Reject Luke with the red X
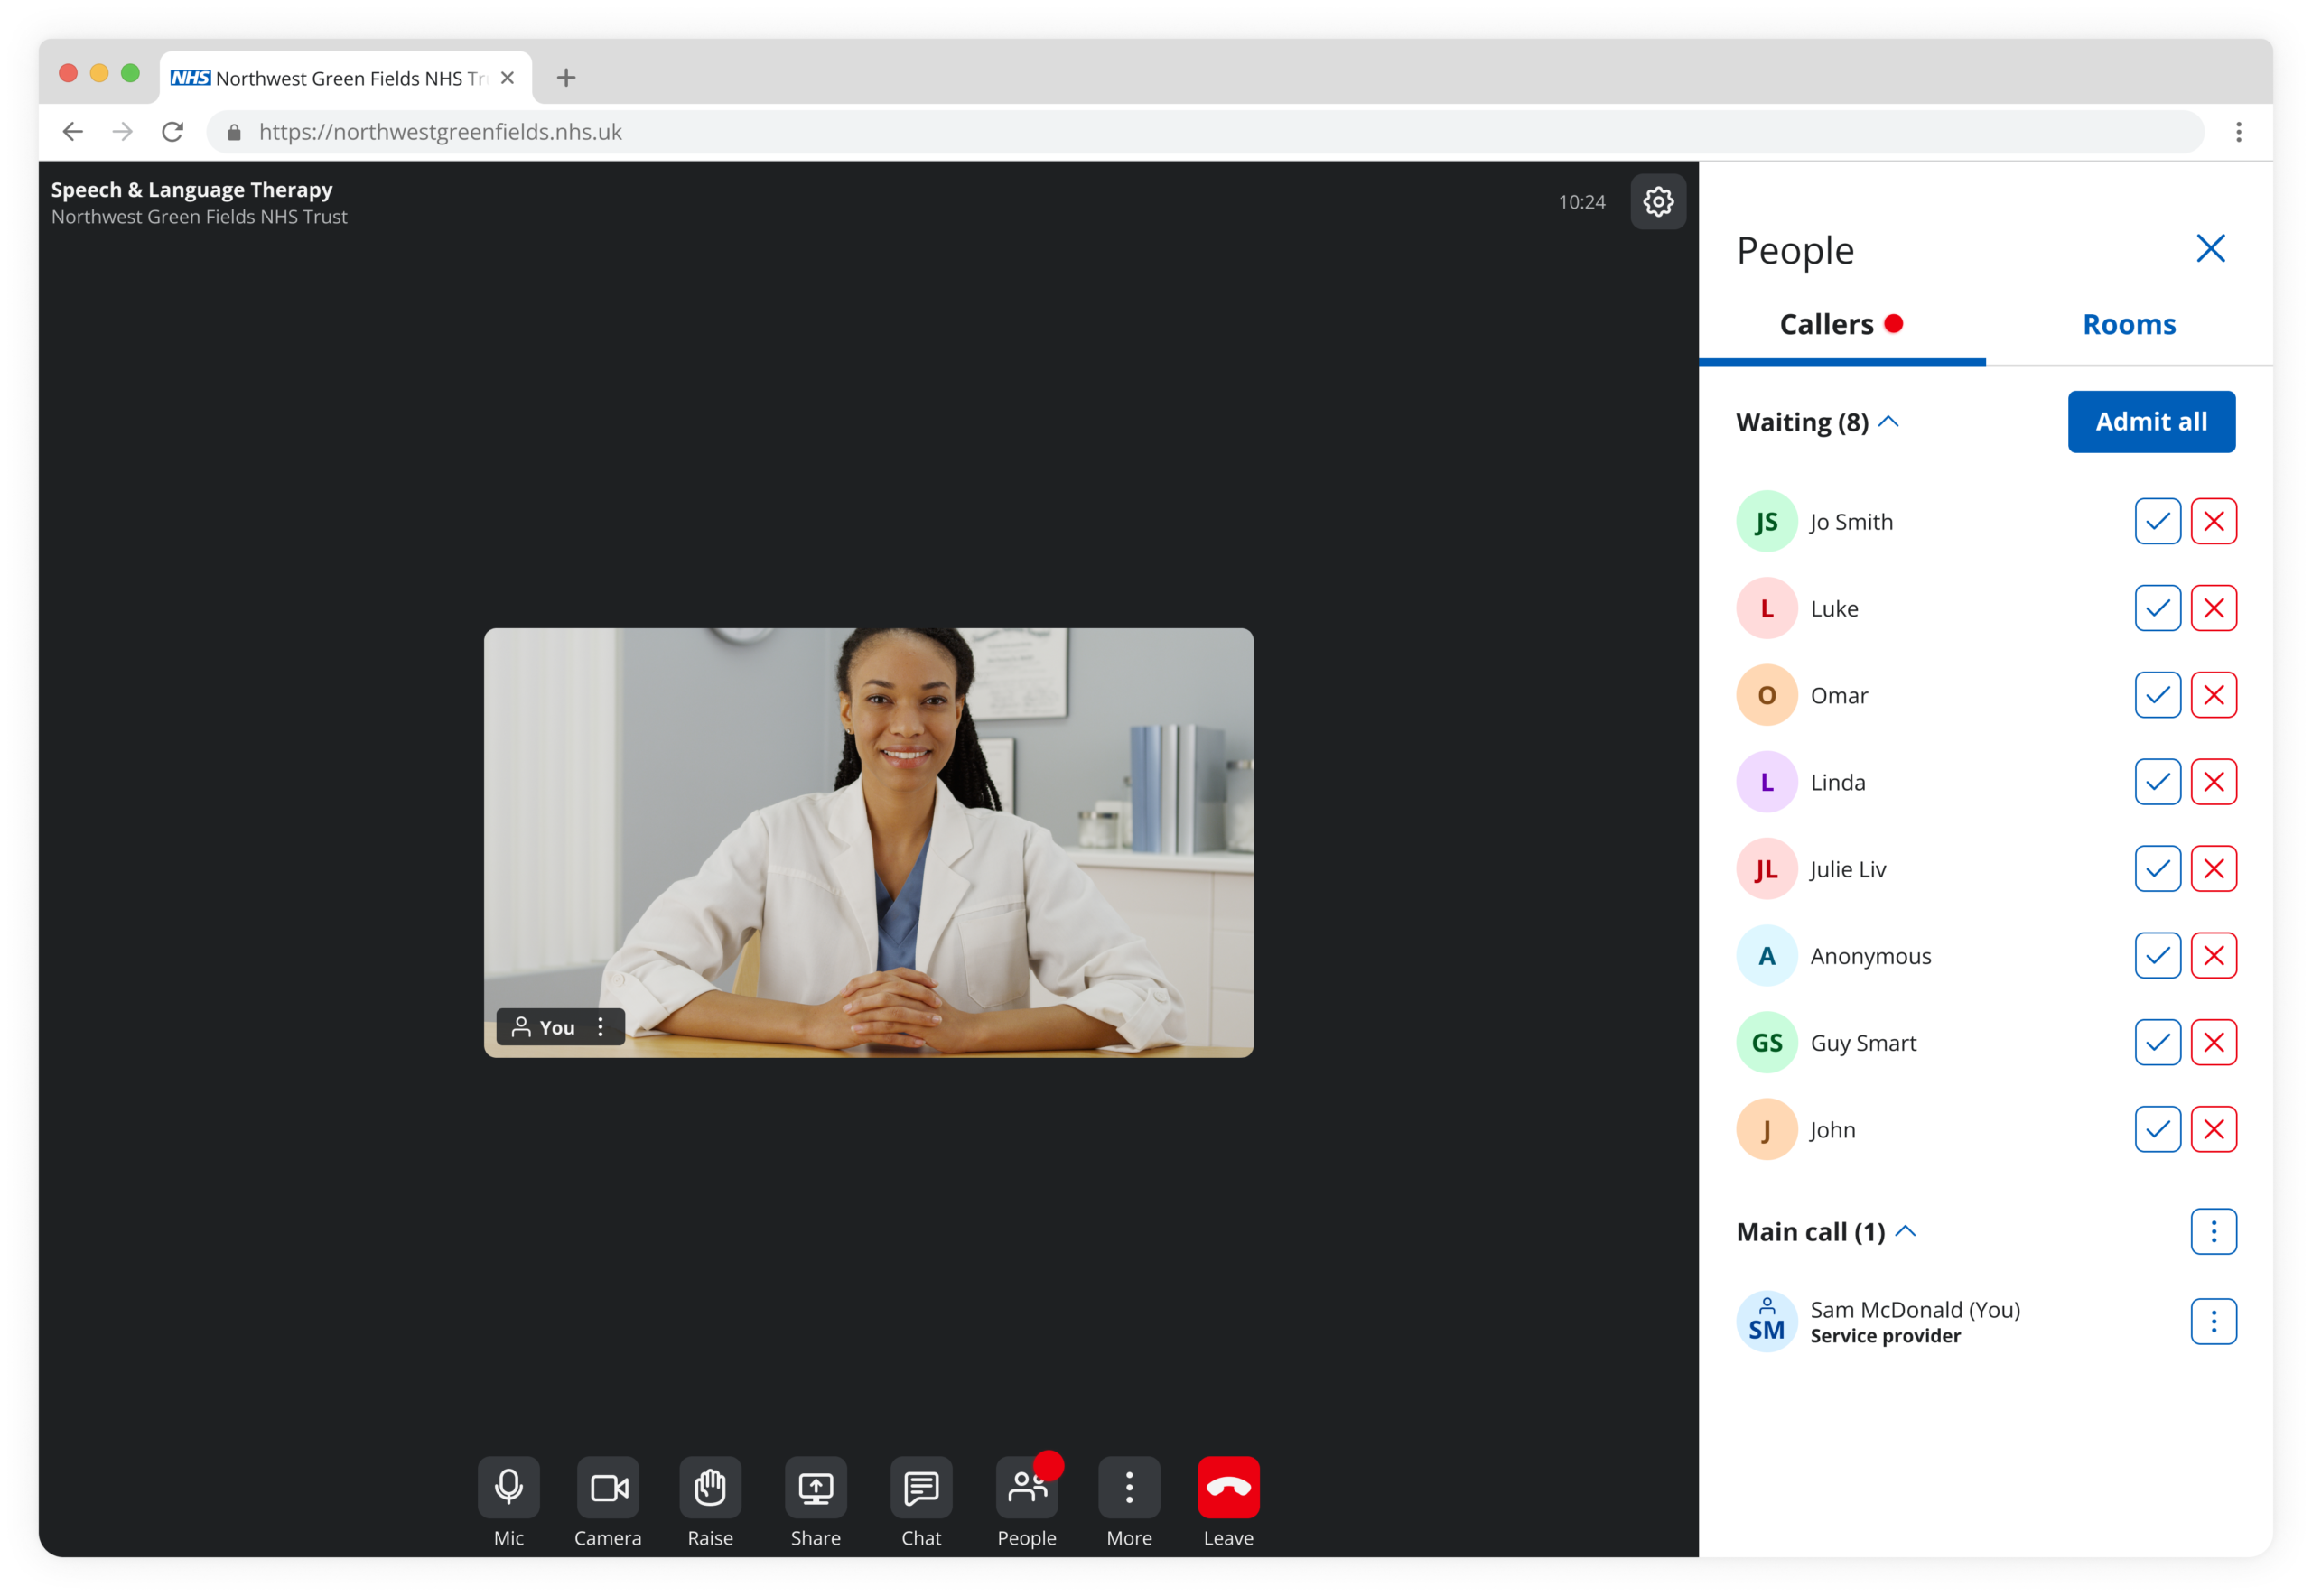This screenshot has height=1596, width=2312. [x=2213, y=608]
